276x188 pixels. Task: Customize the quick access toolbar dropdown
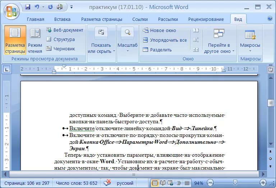point(72,7)
